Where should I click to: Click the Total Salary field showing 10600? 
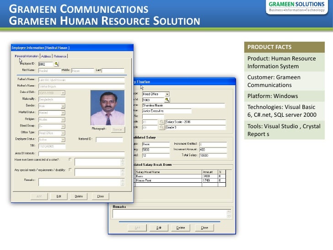213,155
